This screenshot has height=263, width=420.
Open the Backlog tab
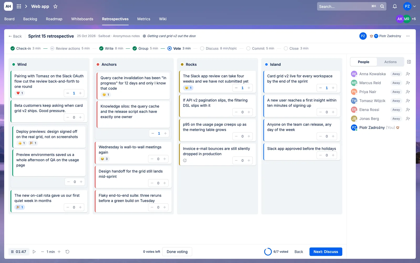tap(30, 19)
